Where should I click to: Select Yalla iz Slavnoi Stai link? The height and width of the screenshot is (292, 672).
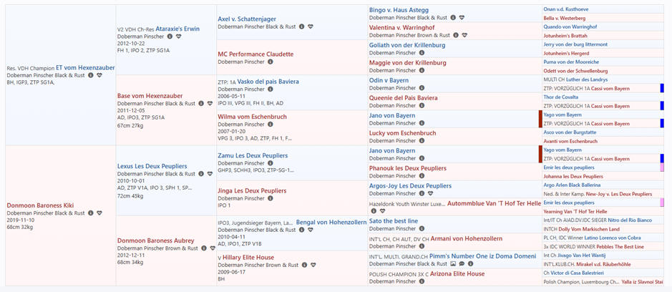click(x=643, y=282)
